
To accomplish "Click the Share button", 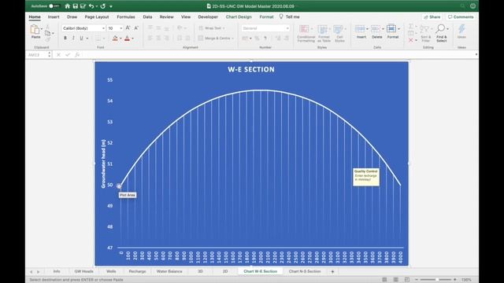I will pos(432,17).
